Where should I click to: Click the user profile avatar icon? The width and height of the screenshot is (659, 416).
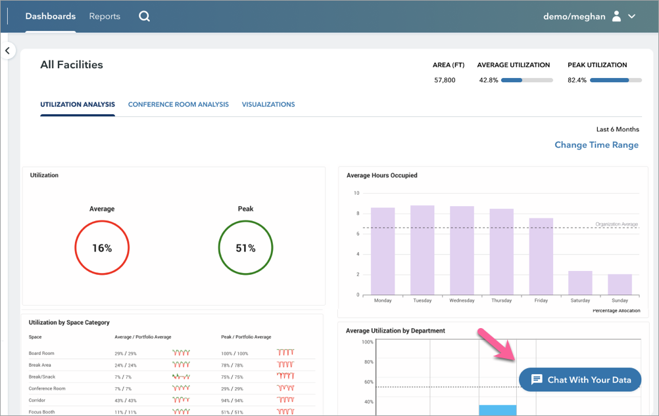coord(616,16)
